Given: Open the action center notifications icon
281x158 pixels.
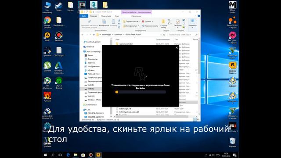Looking at the screenshot, I should 234,155.
